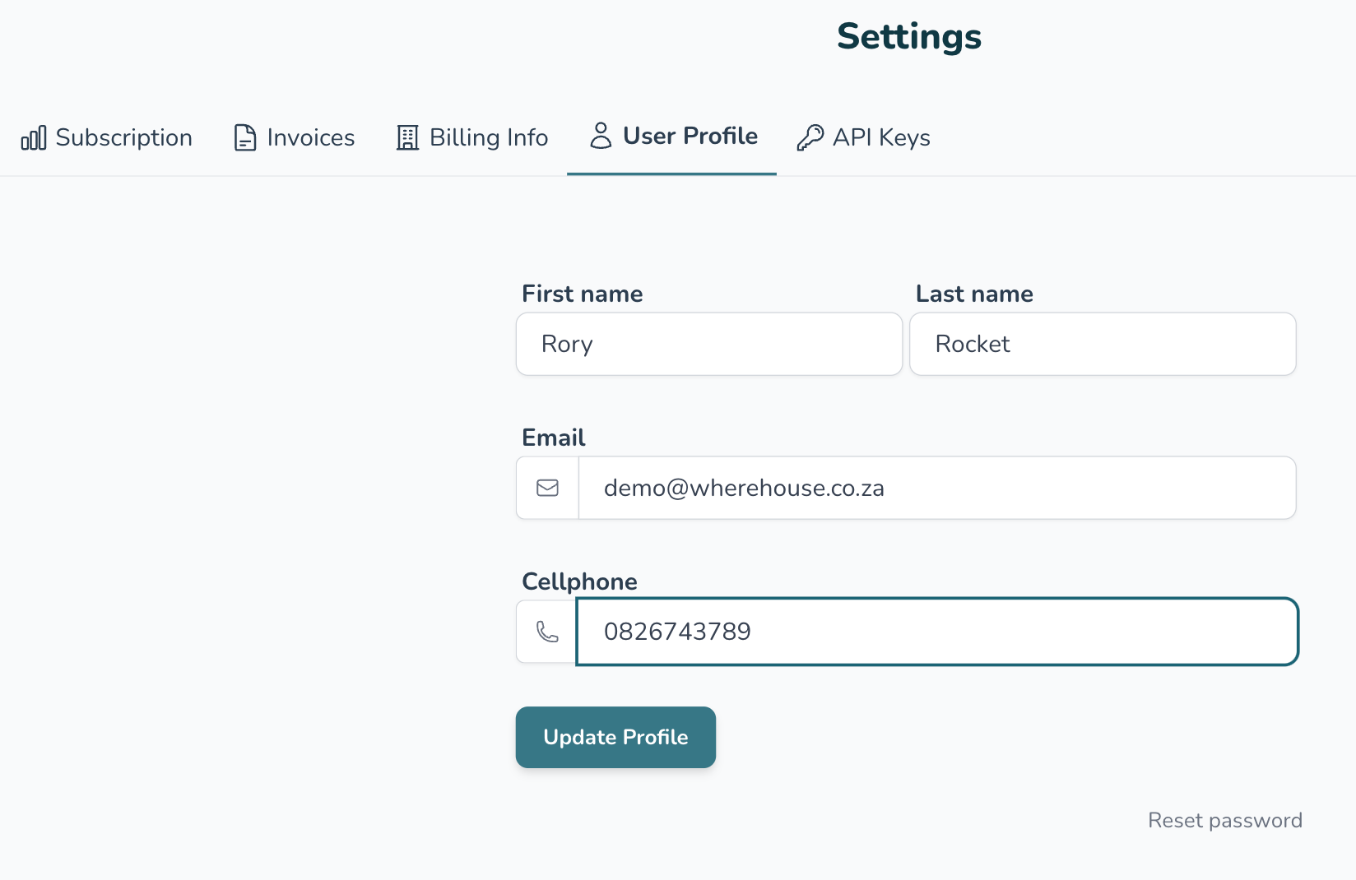Image resolution: width=1356 pixels, height=880 pixels.
Task: Select the User Profile tab label
Action: pos(690,137)
